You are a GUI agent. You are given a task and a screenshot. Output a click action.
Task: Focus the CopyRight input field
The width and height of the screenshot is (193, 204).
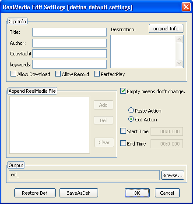[70, 54]
